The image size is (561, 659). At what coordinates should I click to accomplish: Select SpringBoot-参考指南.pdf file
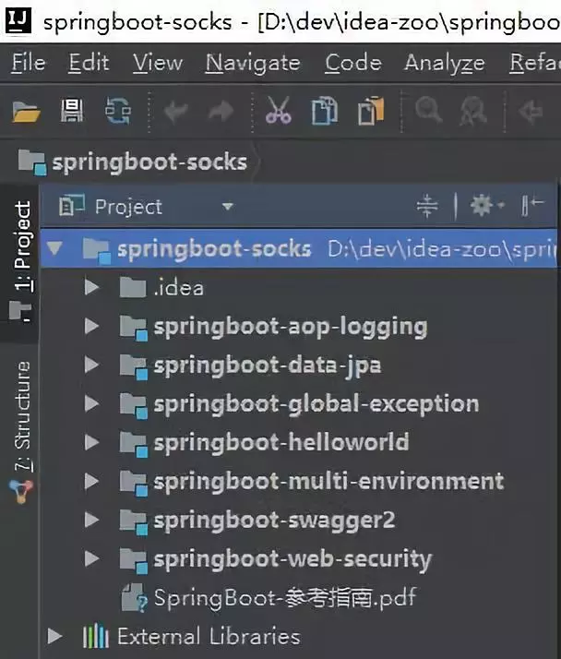coord(285,598)
